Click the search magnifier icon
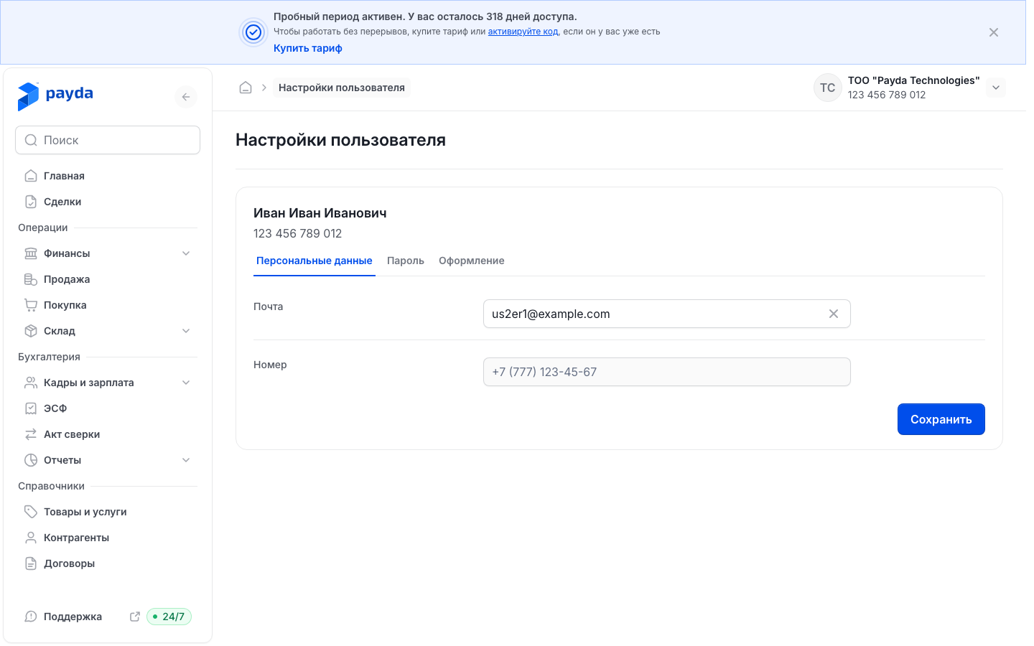 [x=31, y=140]
